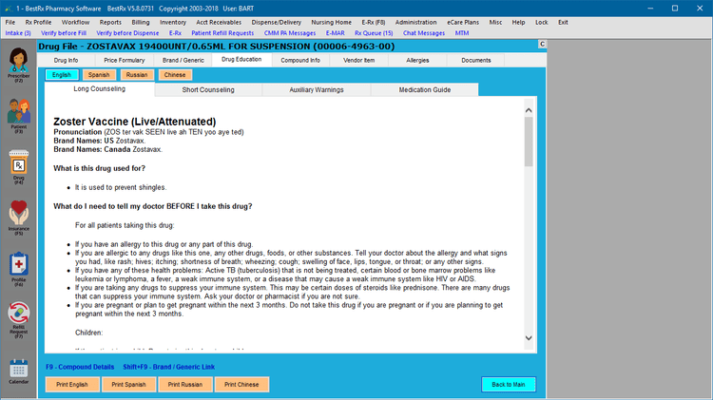Click the counseling text scrollbar thumb

(x=529, y=142)
